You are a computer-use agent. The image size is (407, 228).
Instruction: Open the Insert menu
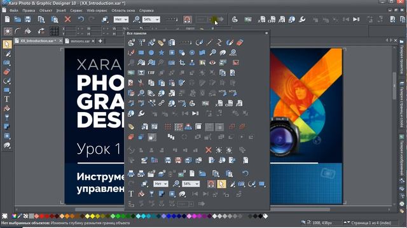coord(61,11)
